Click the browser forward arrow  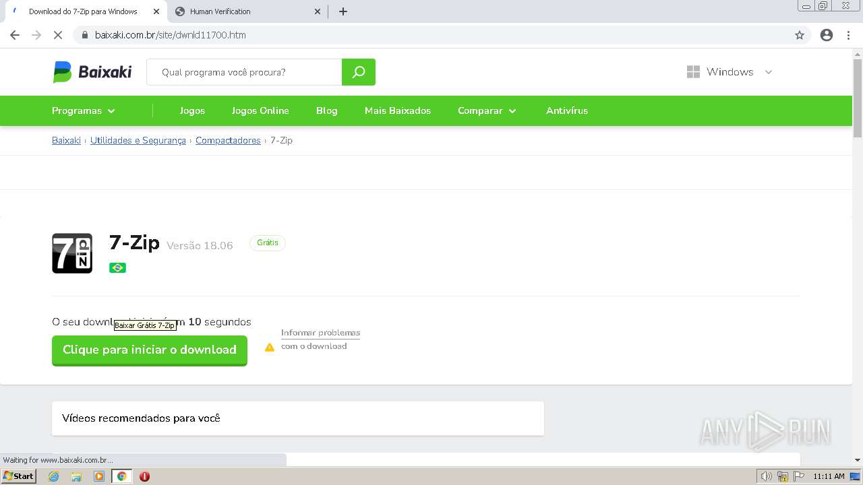tap(36, 35)
